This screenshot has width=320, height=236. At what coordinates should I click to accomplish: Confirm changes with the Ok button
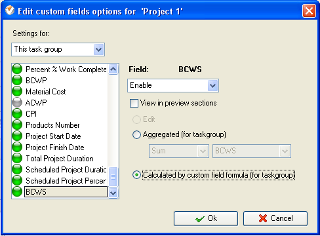tap(206, 218)
